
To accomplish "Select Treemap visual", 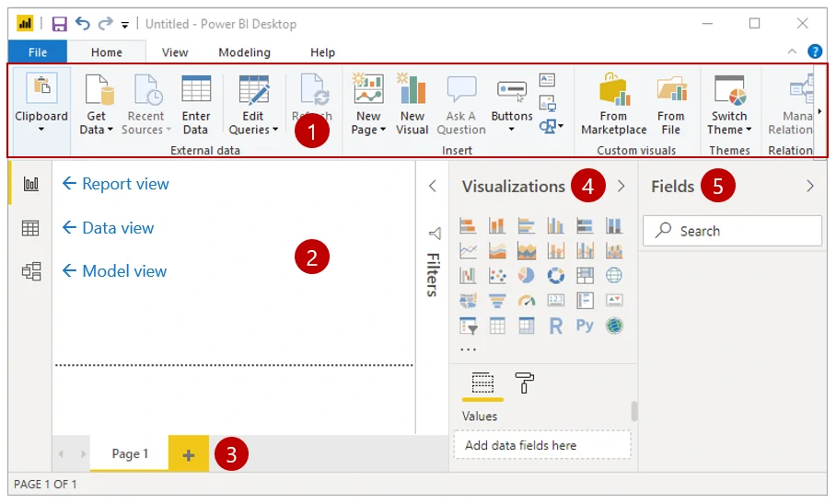I will pyautogui.click(x=585, y=276).
